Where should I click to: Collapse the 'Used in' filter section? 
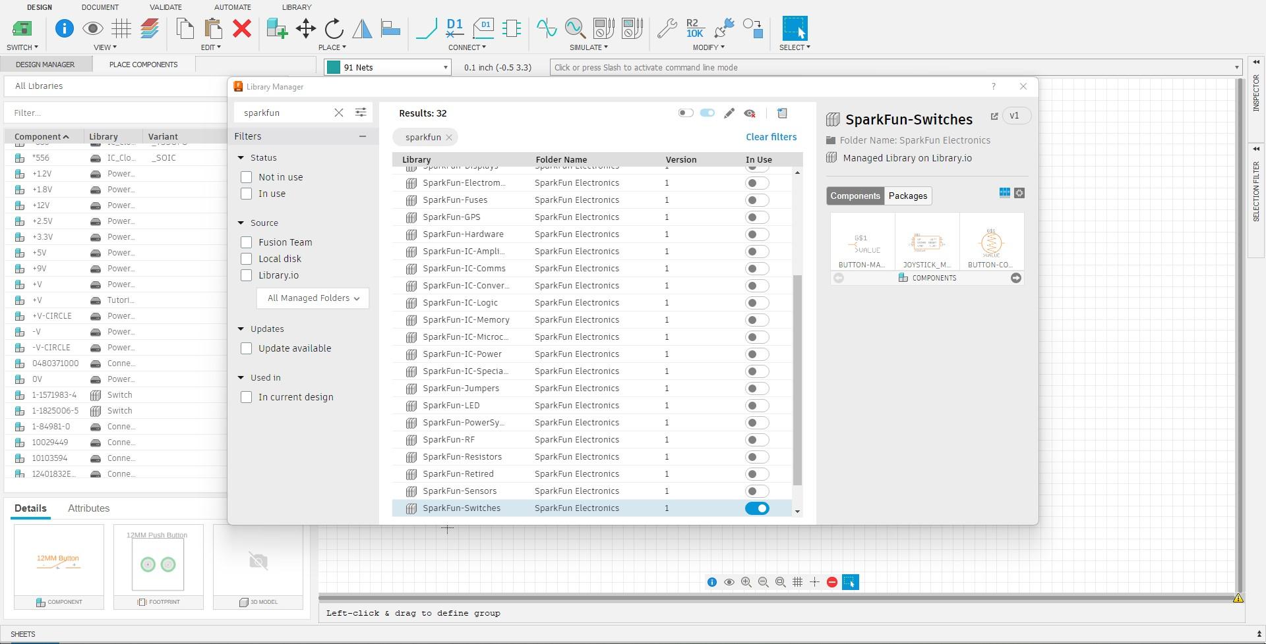(241, 378)
